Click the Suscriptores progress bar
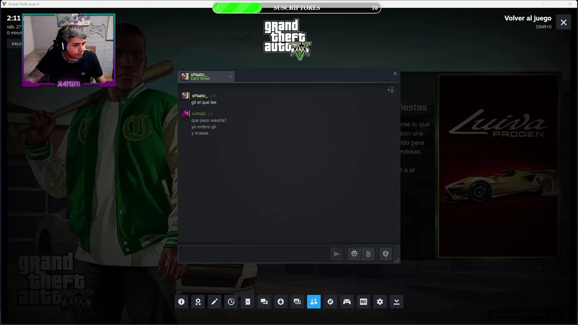The height and width of the screenshot is (325, 578). 297,8
